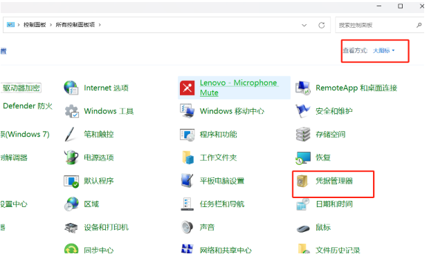Open the 区域 text link
The image size is (429, 263).
pos(91,204)
